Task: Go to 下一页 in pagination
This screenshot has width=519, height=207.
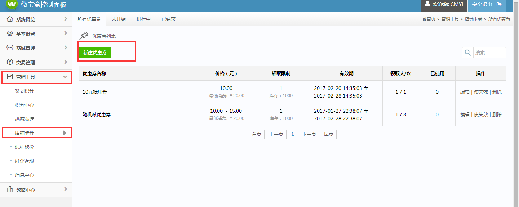Action: pos(309,134)
